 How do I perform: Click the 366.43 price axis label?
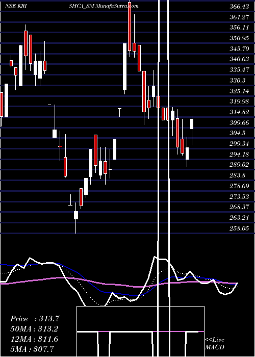pos(239,7)
